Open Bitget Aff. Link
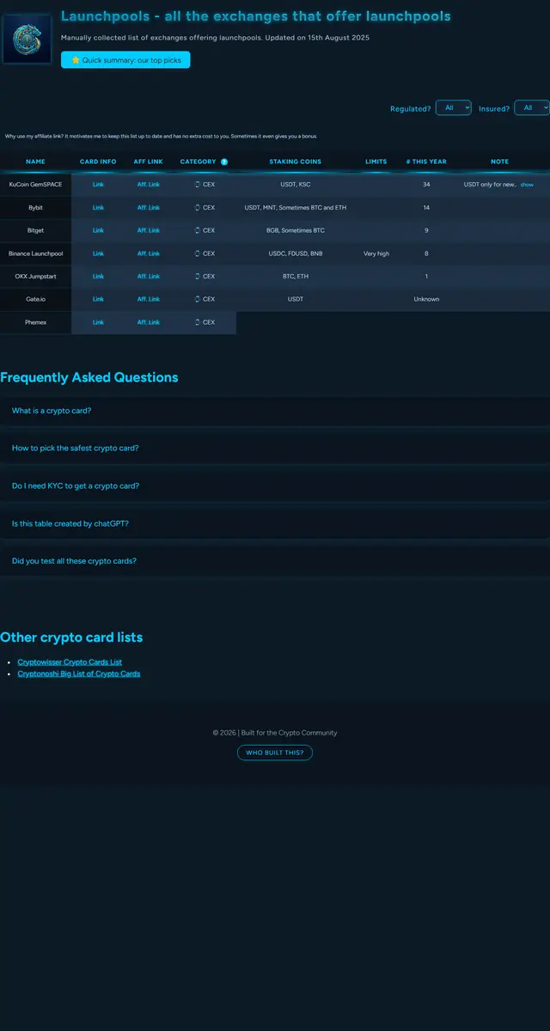 [x=149, y=230]
